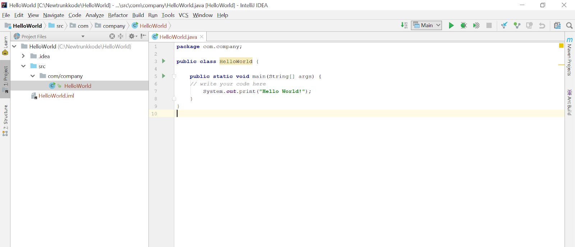Viewport: 575px width, 247px height.
Task: Click run gutter arrow at line 3
Action: (164, 61)
